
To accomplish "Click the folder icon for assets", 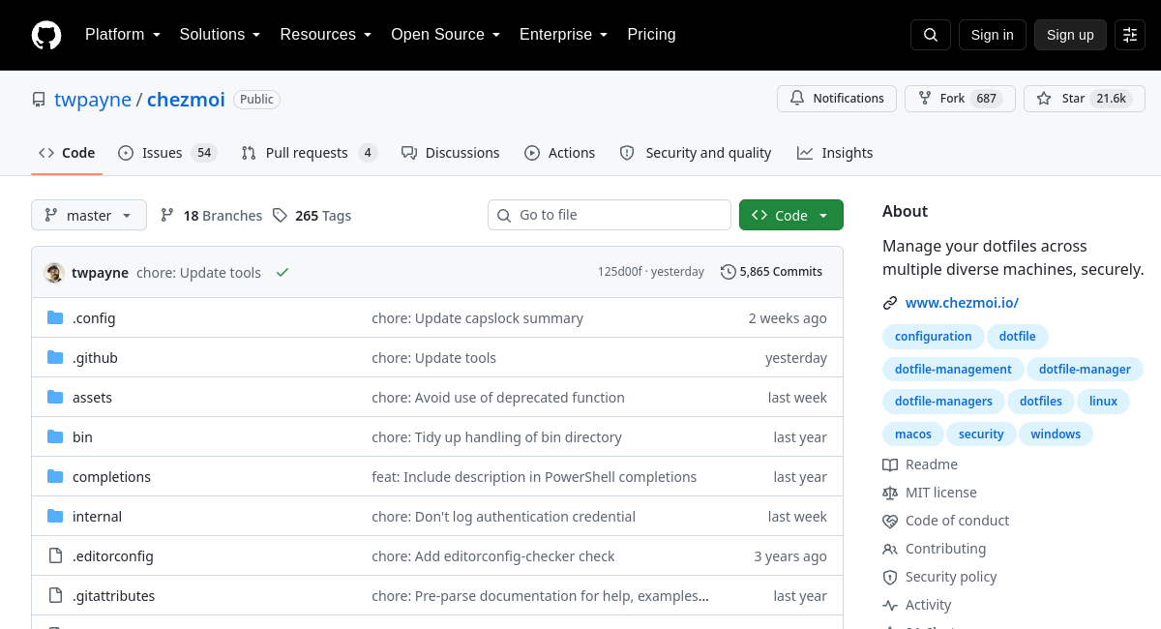I will [x=55, y=398].
